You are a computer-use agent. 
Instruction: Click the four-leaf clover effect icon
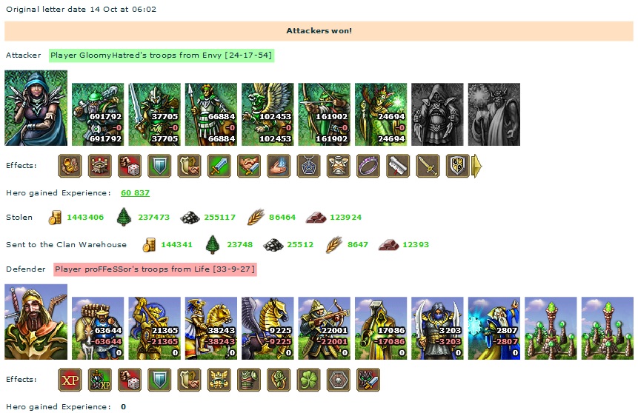coord(308,380)
